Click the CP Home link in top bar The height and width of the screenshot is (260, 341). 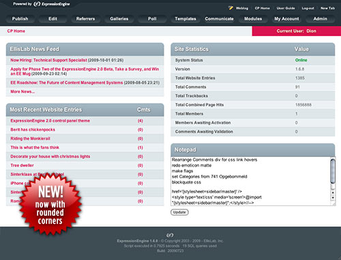(262, 8)
